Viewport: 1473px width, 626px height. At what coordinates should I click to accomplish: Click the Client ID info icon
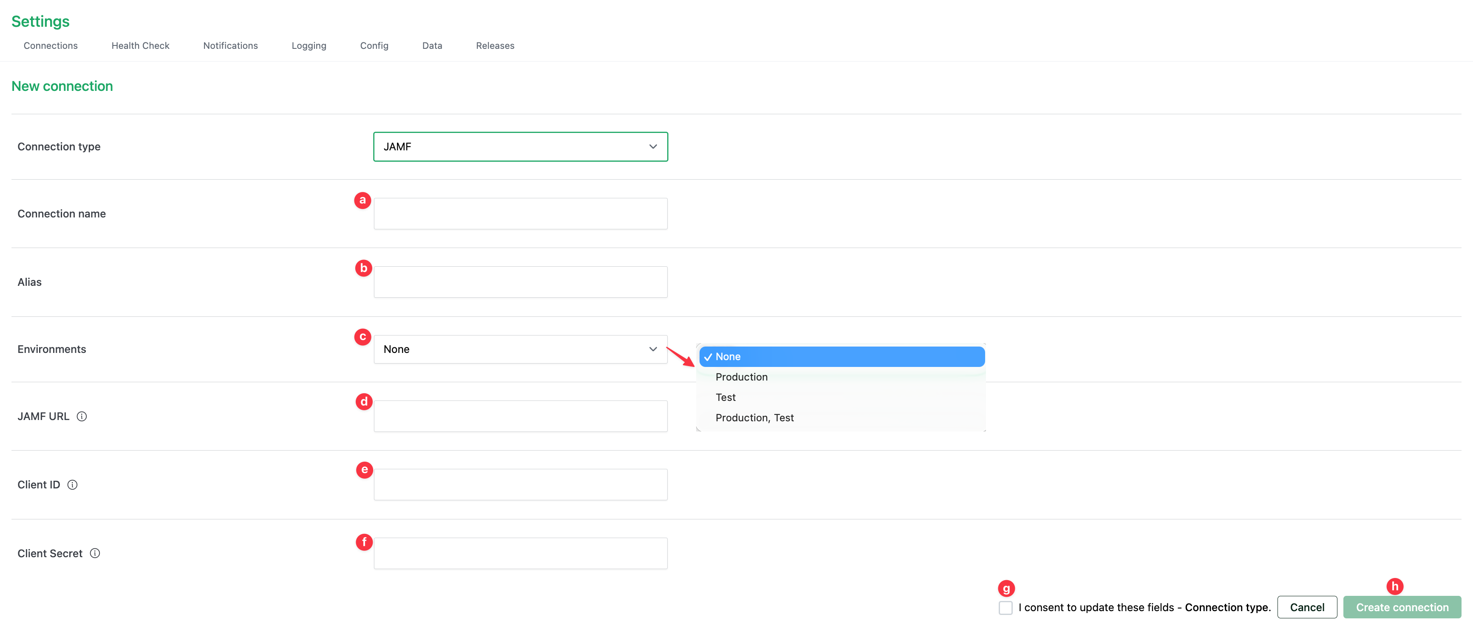coord(72,485)
